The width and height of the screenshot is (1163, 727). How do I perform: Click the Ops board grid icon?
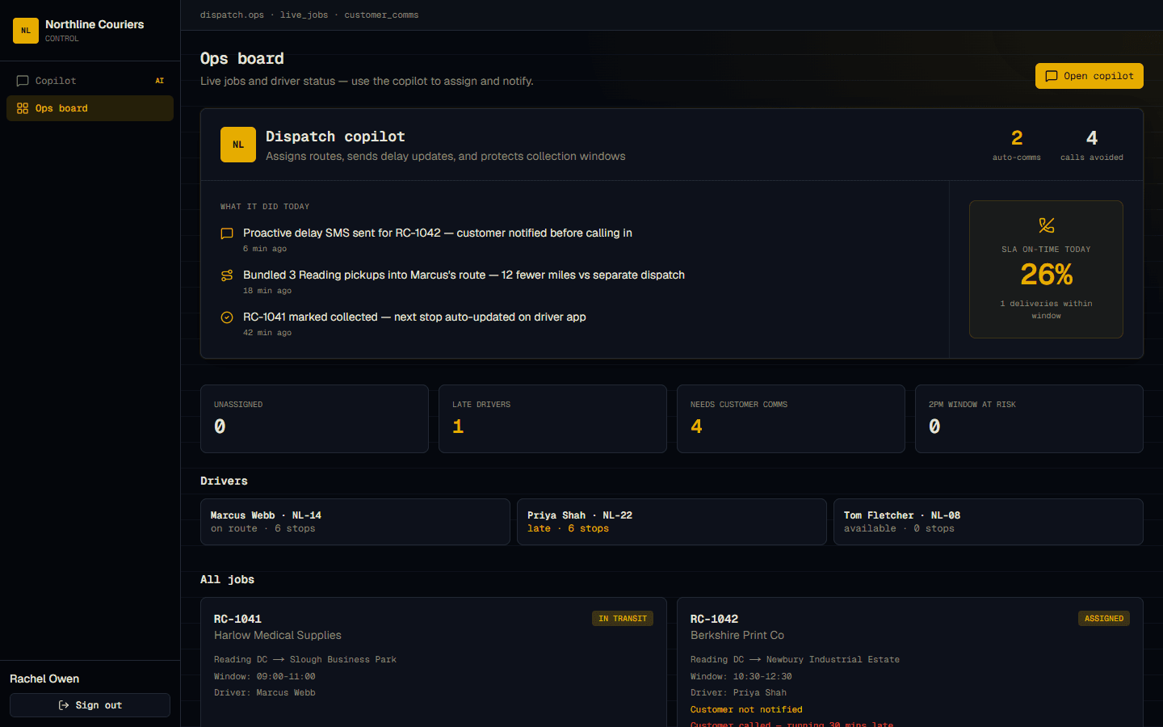point(23,108)
